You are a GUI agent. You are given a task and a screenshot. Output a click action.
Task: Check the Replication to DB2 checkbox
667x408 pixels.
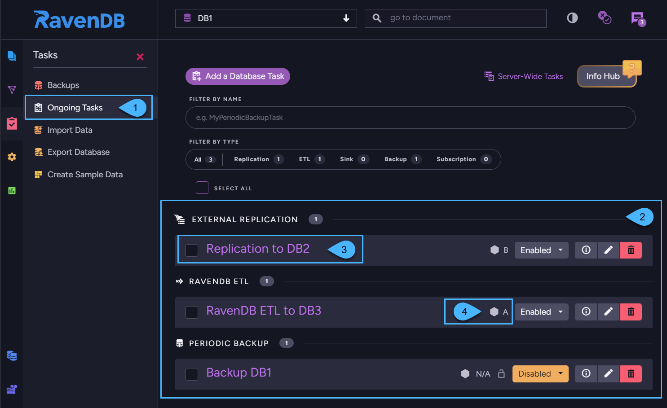pos(192,250)
